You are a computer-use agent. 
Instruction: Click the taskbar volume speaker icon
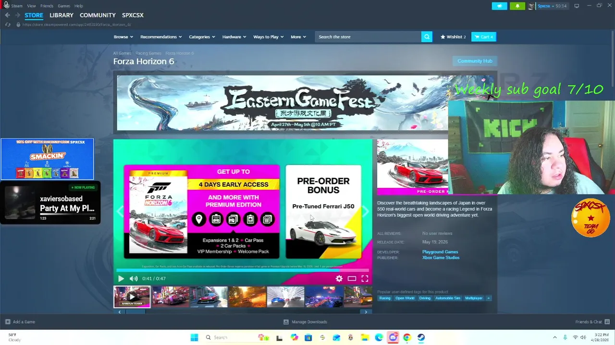point(584,337)
